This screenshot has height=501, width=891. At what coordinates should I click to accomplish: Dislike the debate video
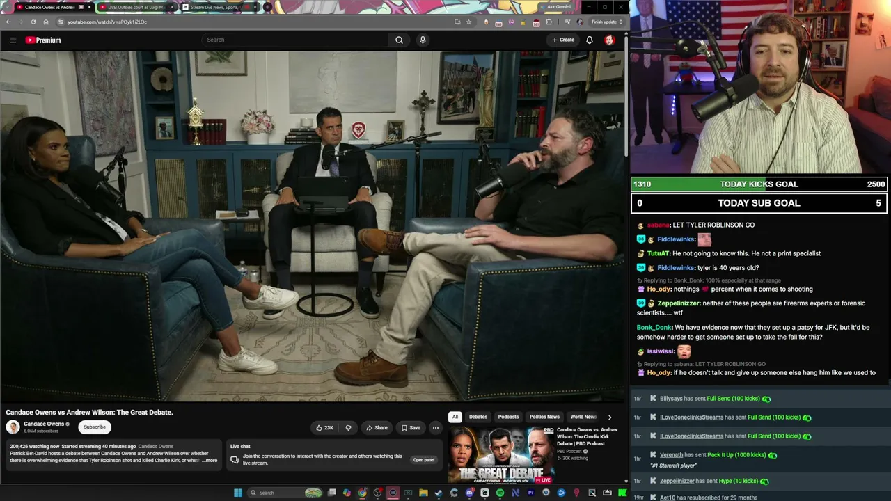[348, 428]
